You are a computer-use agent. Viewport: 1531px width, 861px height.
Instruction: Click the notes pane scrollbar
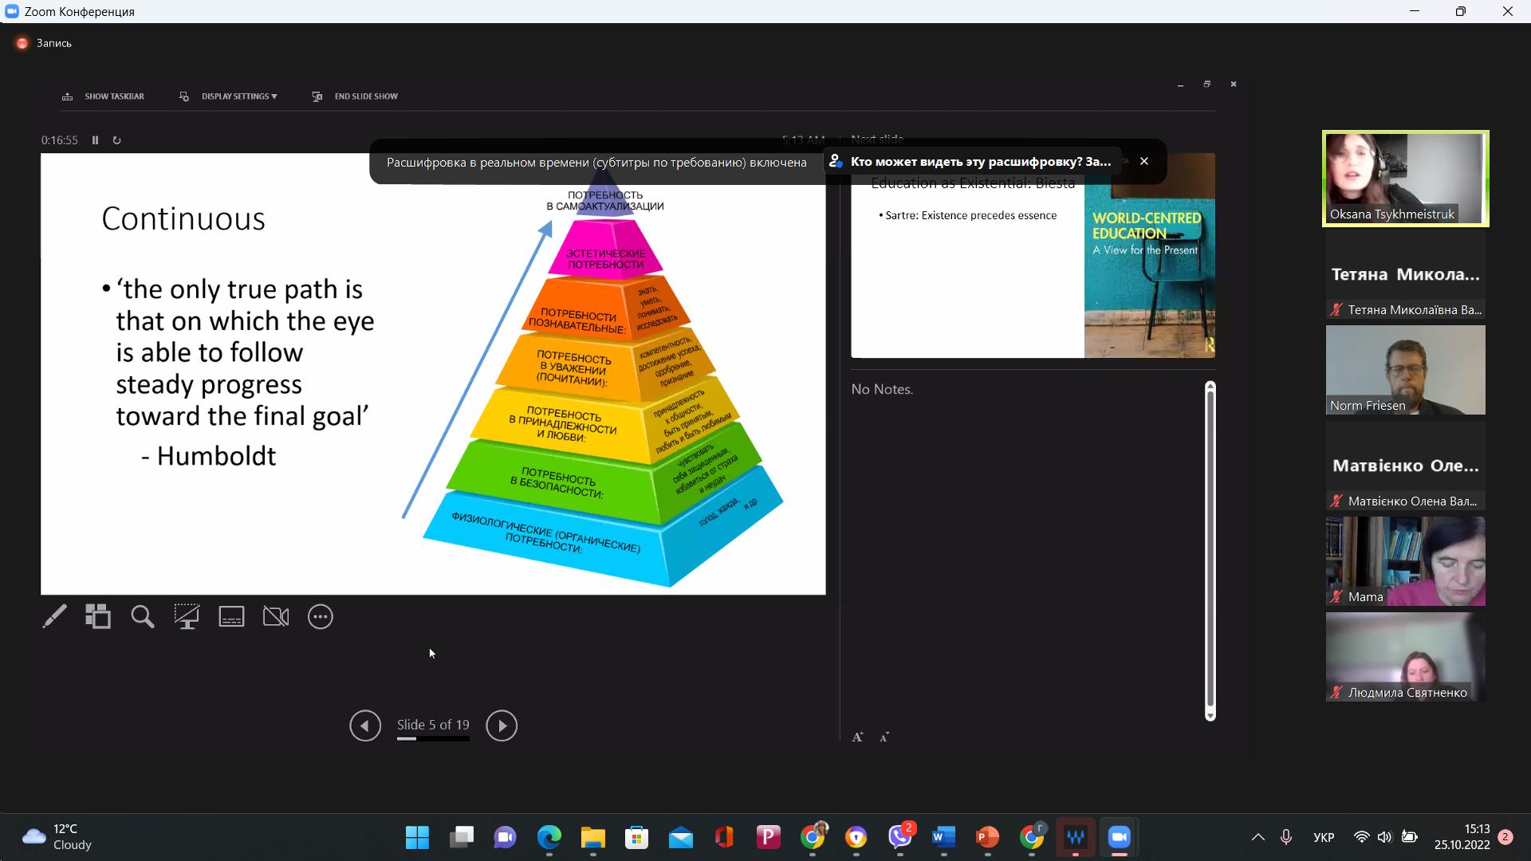1210,550
